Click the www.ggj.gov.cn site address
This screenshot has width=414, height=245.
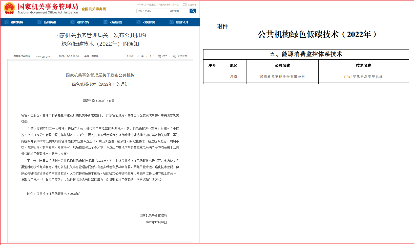tap(45, 56)
